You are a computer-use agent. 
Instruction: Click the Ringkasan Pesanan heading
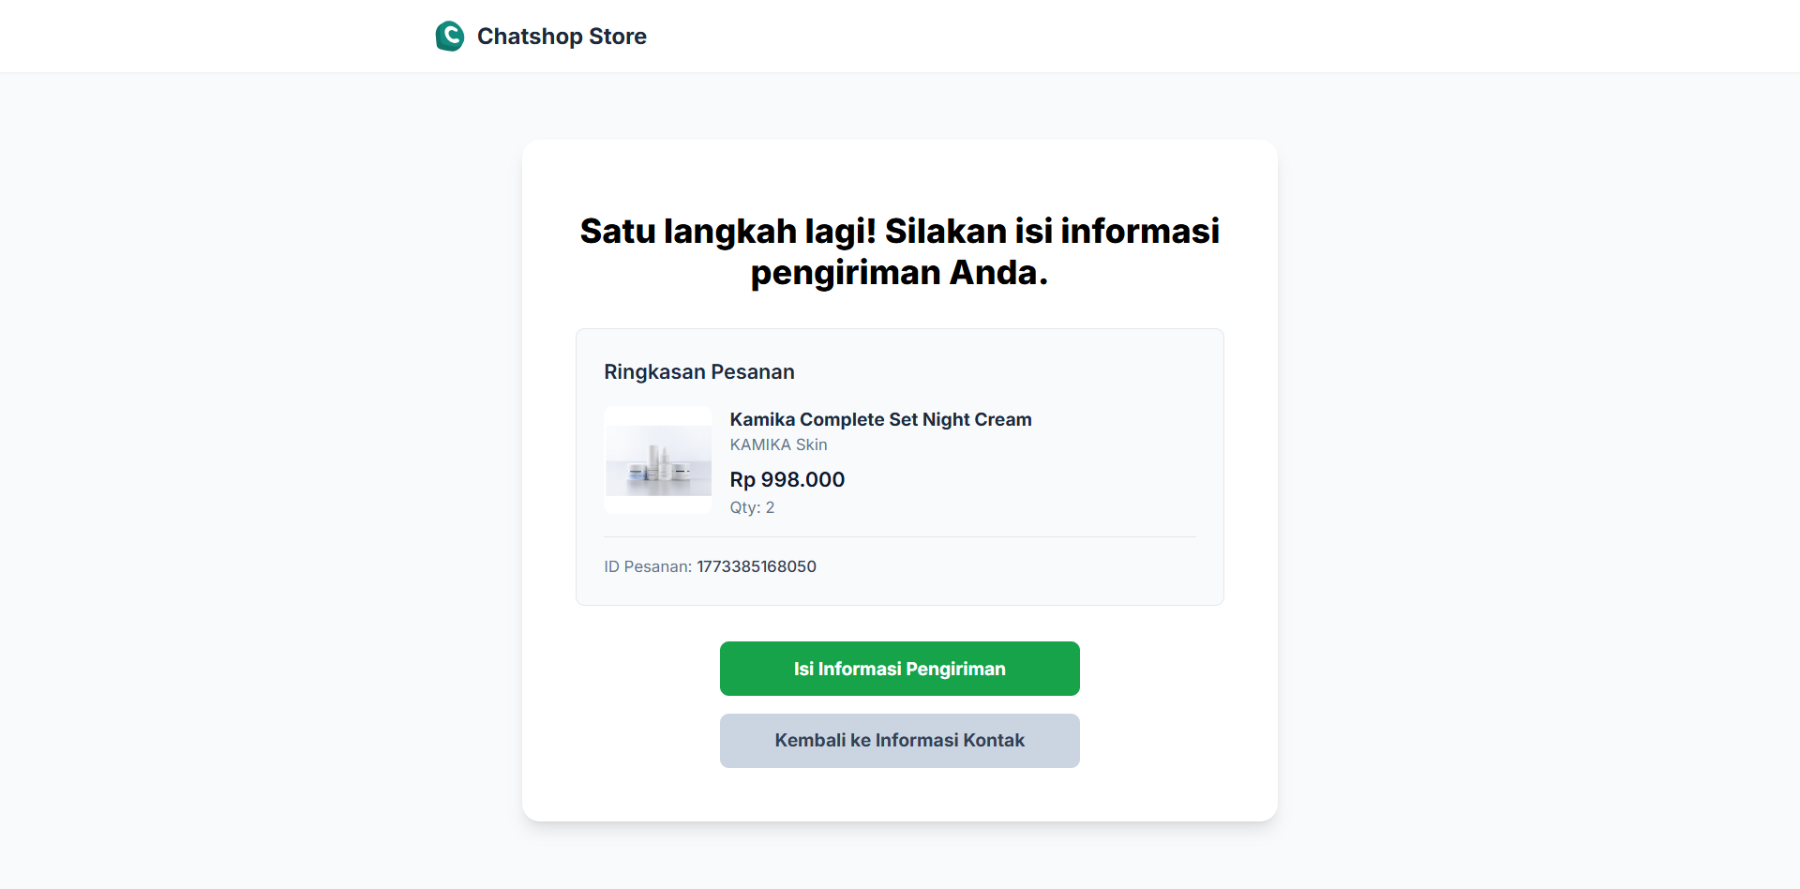pos(698,372)
